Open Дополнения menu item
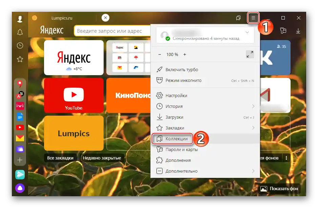This screenshot has width=318, height=208. (x=205, y=160)
